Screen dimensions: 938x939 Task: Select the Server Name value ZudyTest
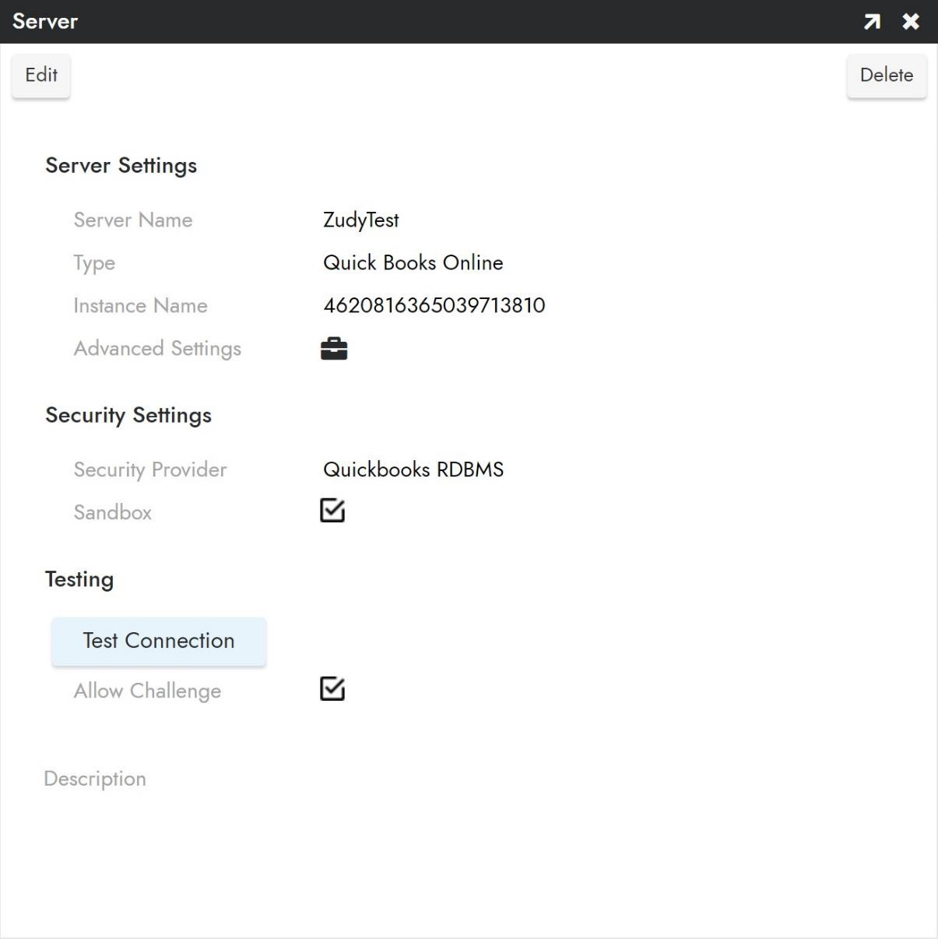coord(360,220)
